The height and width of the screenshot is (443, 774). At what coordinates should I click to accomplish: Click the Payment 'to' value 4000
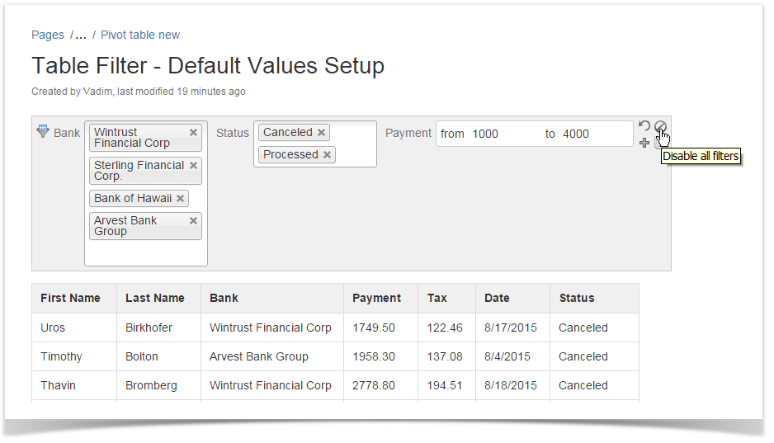point(576,134)
